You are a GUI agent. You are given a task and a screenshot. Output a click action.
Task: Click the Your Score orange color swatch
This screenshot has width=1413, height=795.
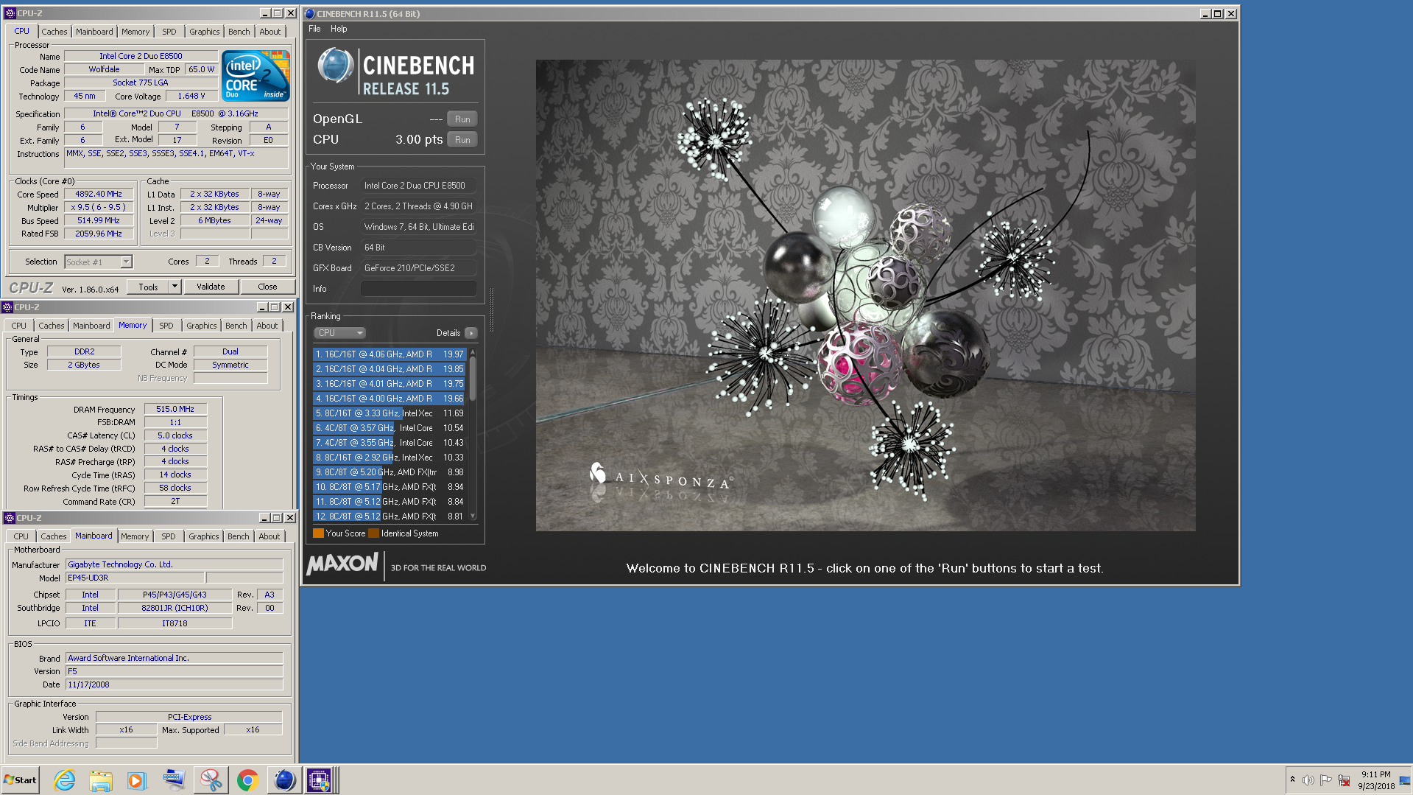pyautogui.click(x=318, y=533)
